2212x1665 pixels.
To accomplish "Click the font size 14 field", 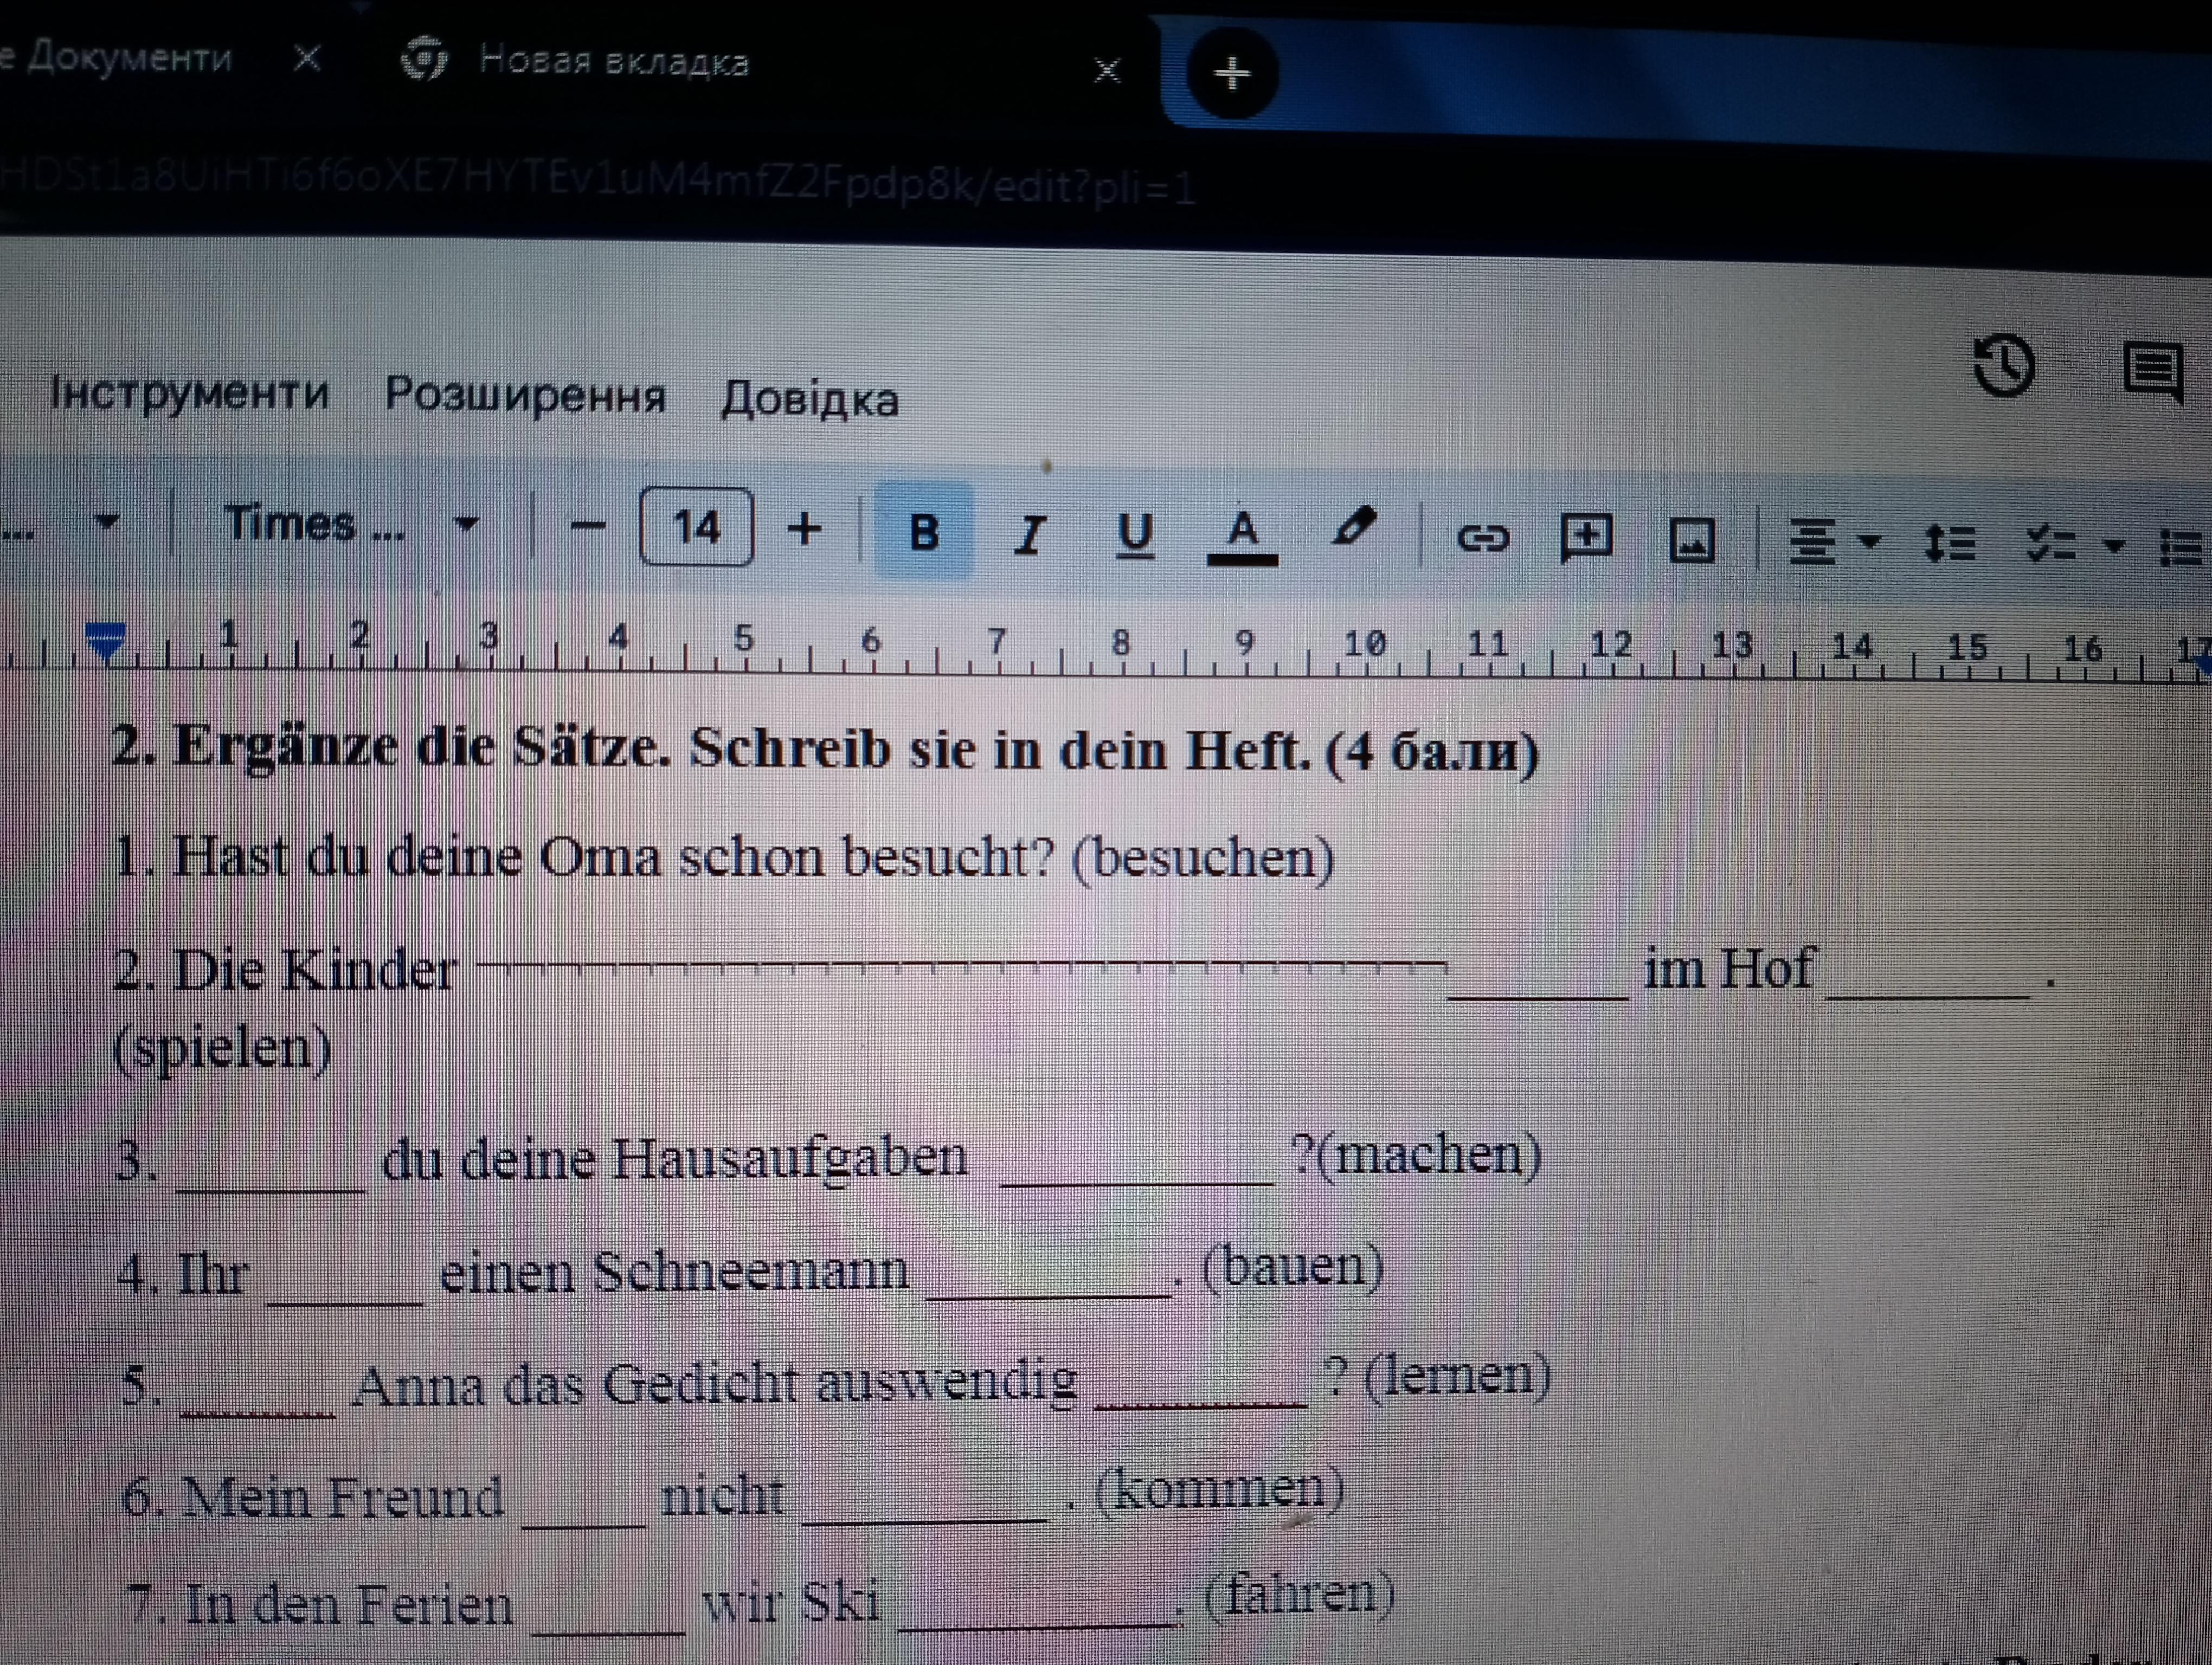I will click(696, 527).
